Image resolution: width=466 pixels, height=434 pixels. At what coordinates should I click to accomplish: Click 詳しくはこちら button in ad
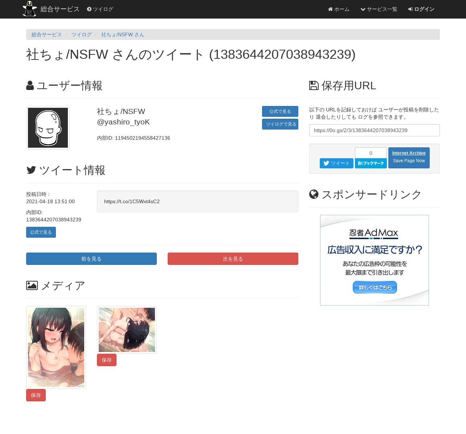point(375,287)
